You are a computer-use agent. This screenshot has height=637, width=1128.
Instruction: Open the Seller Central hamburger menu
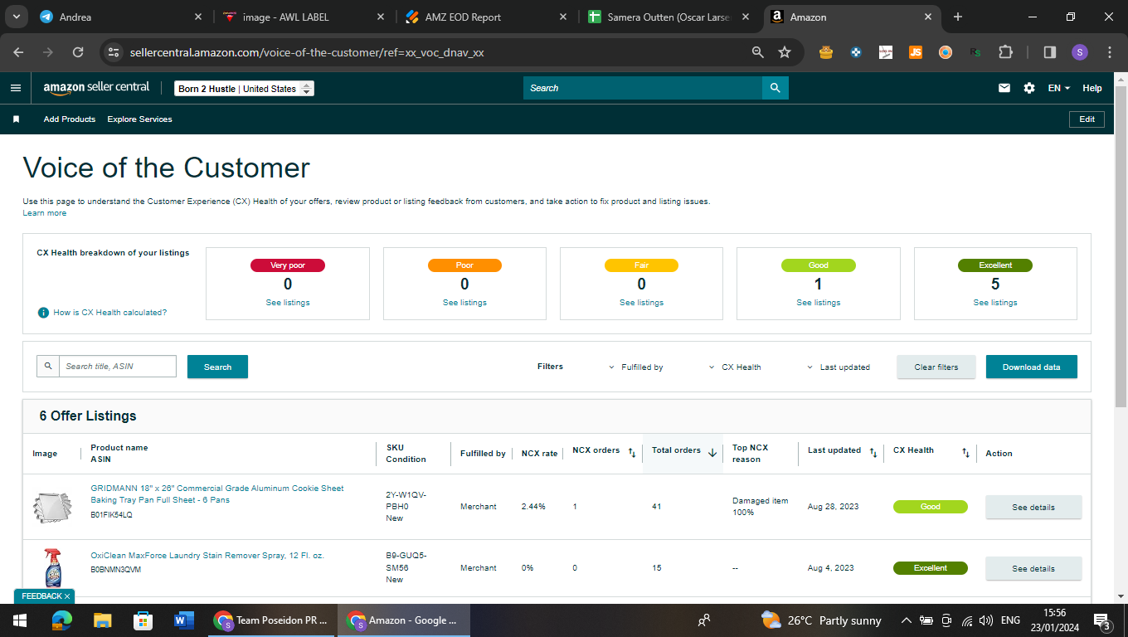coord(16,88)
